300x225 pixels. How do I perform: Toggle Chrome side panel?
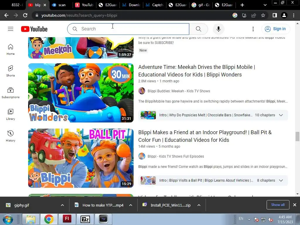point(275,15)
